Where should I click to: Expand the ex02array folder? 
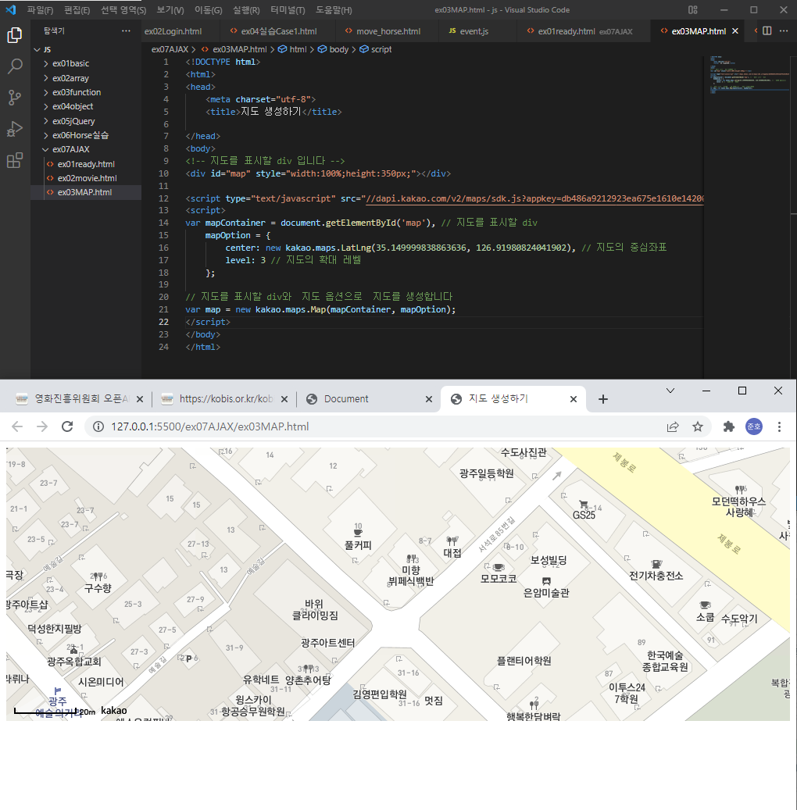[x=46, y=78]
